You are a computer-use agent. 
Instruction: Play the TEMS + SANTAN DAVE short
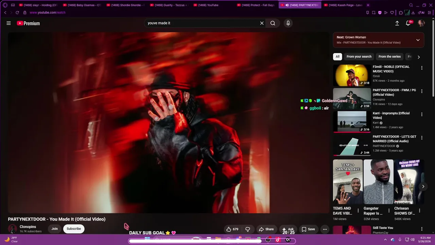[348, 182]
